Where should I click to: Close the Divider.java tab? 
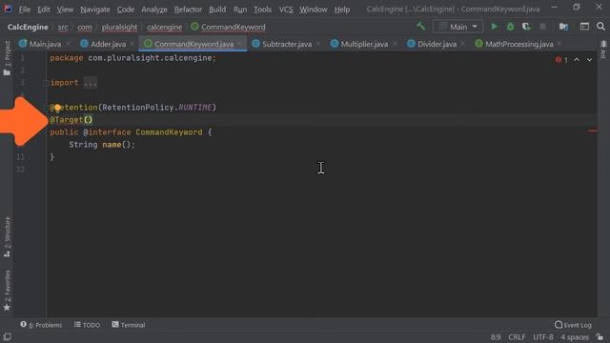463,44
